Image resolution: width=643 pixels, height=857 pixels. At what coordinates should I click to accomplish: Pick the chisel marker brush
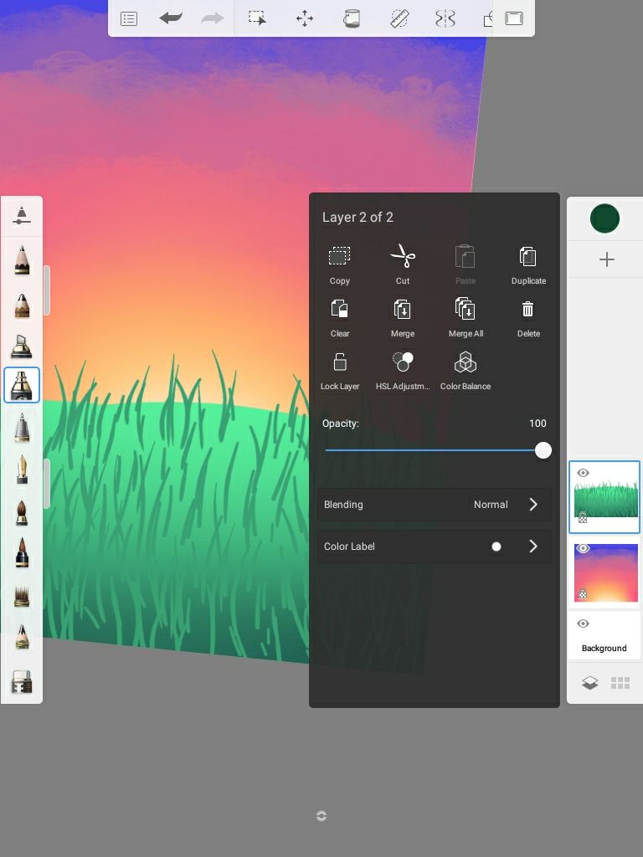coord(21,346)
